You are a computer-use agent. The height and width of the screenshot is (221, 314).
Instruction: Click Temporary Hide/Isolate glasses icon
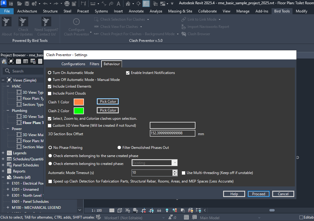(159, 210)
